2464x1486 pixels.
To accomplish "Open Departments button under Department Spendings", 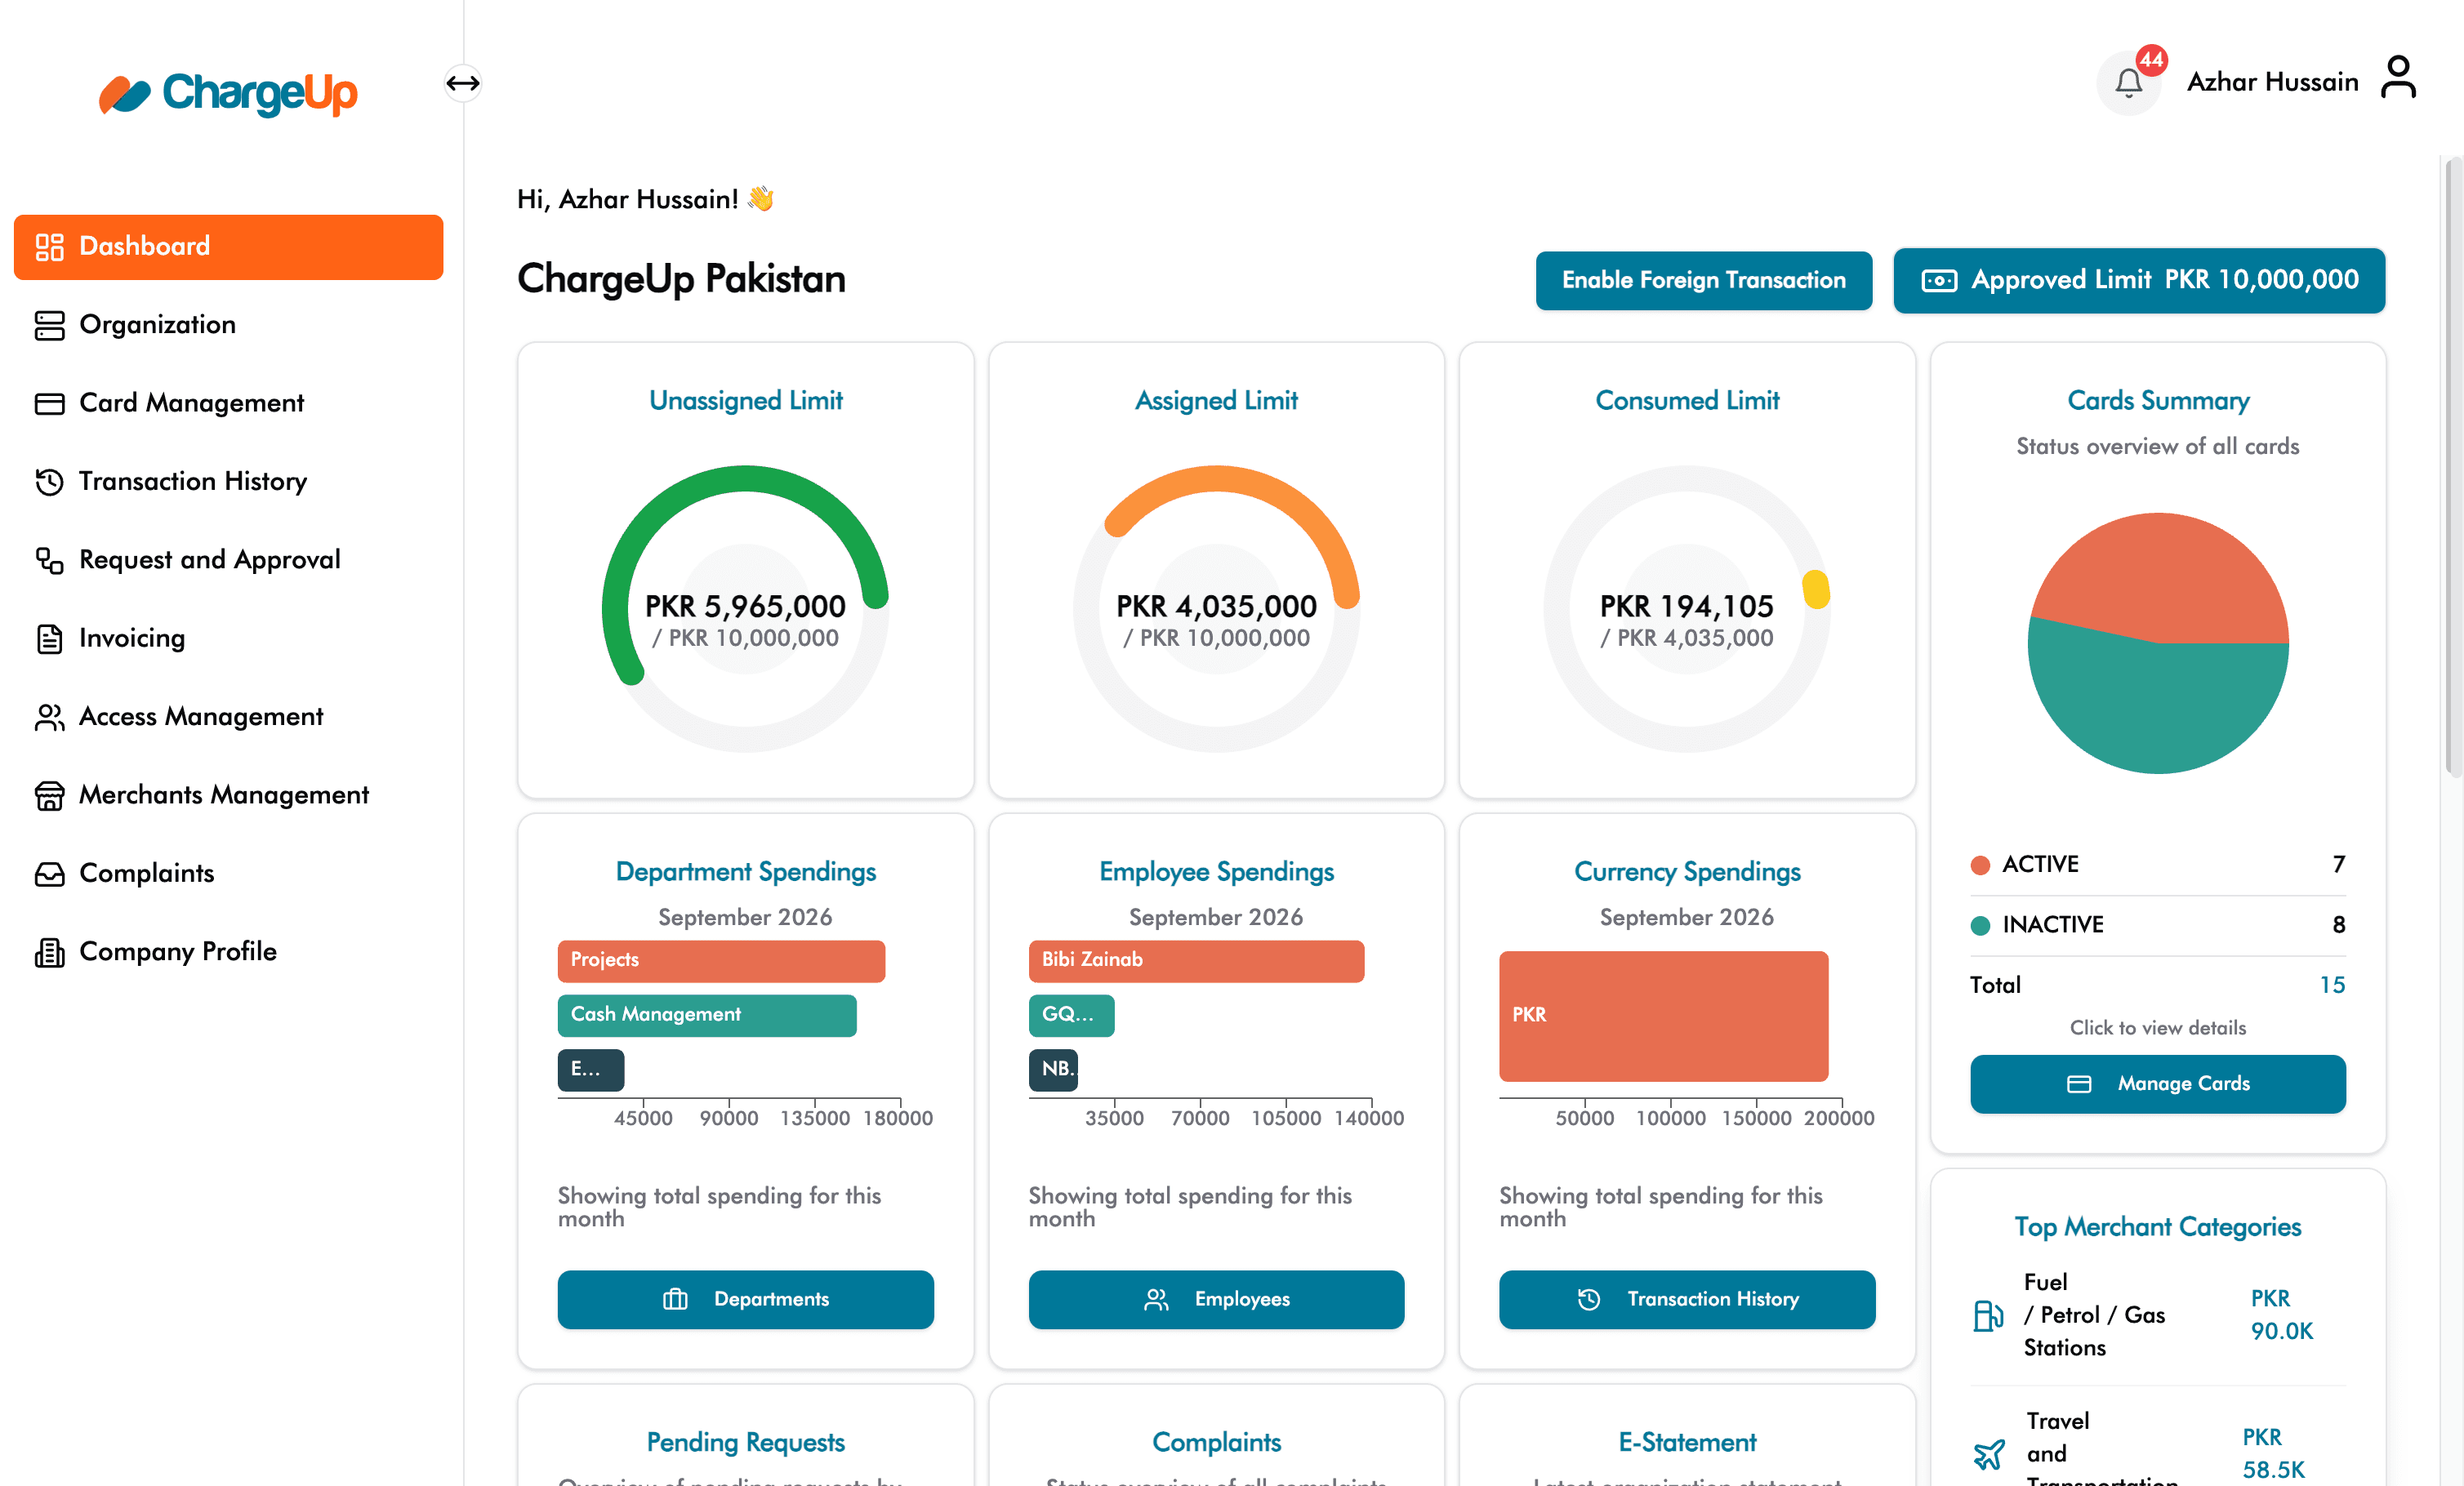I will (x=746, y=1299).
